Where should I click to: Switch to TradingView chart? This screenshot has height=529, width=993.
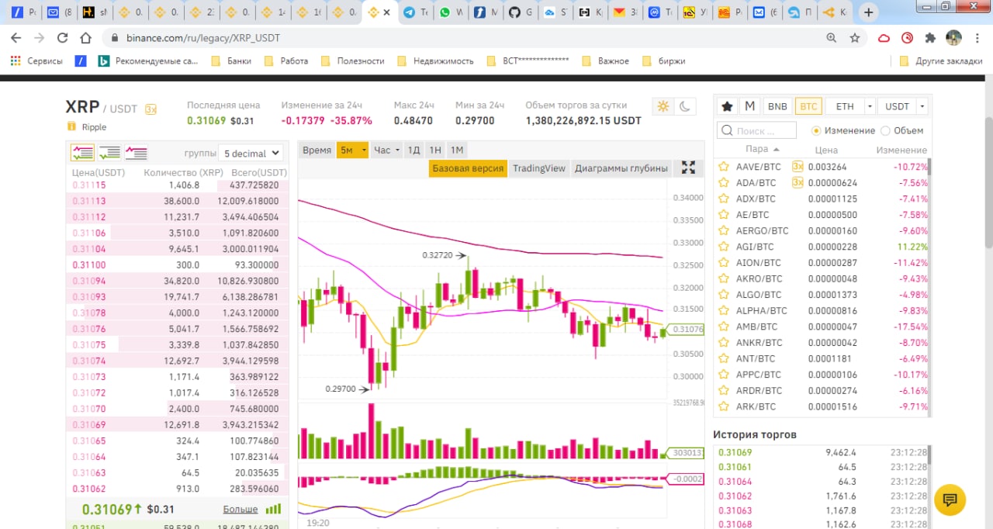(x=539, y=168)
